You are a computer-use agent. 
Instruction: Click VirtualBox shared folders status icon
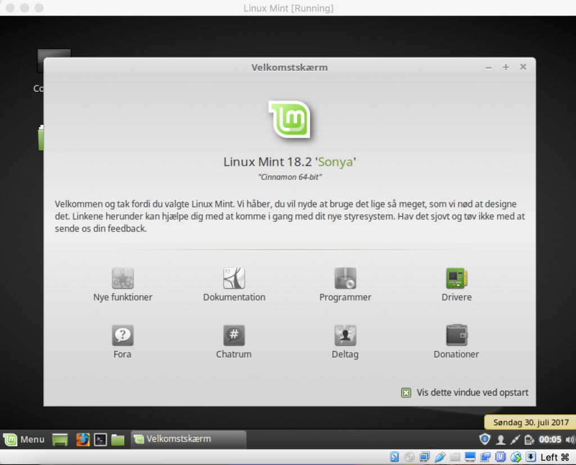click(x=454, y=457)
